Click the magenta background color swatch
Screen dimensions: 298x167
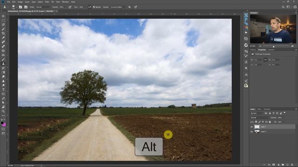[4, 125]
